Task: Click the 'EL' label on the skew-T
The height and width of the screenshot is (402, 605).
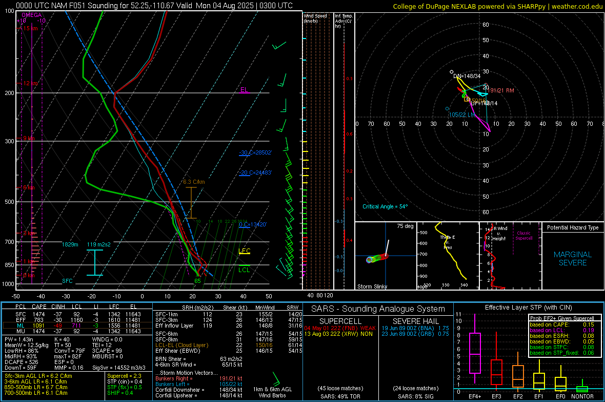Action: click(x=244, y=90)
